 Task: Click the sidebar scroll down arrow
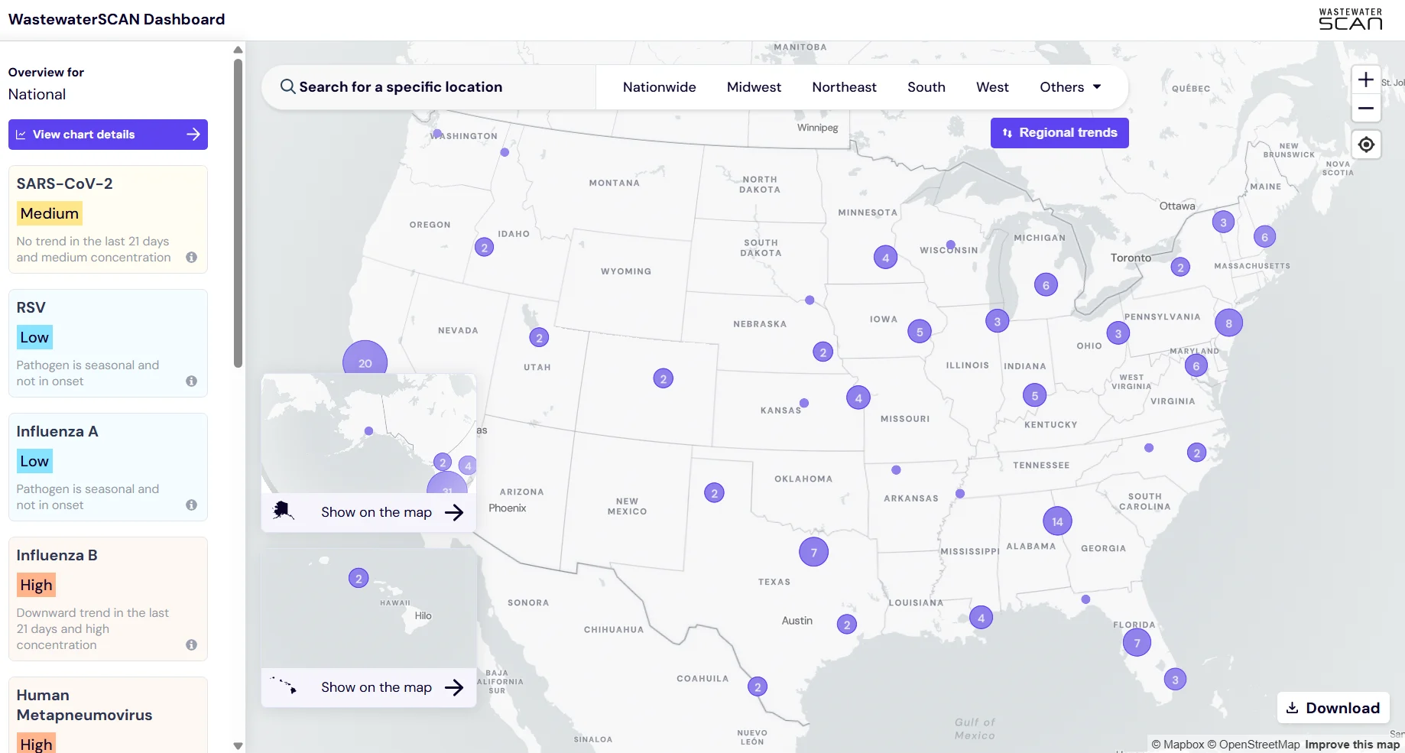[x=238, y=746]
